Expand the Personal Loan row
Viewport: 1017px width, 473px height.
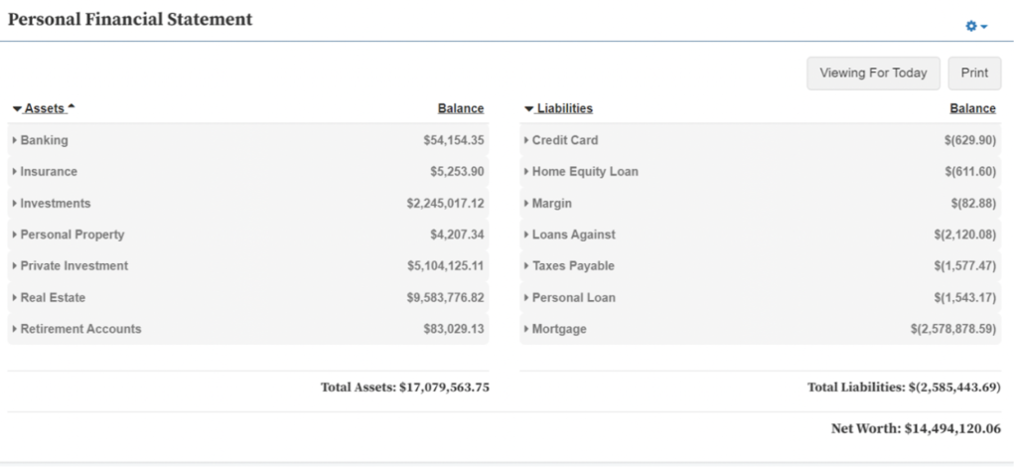click(x=573, y=297)
